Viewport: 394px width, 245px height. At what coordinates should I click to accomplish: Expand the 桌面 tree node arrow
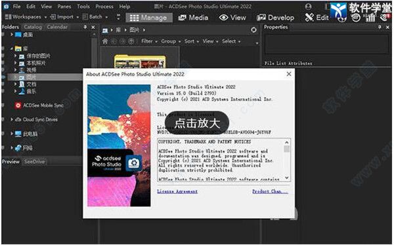point(12,34)
